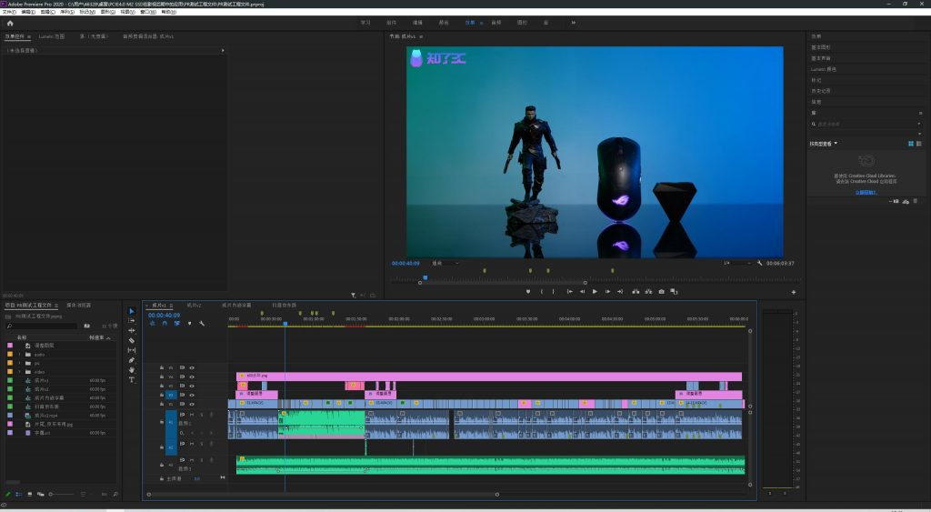Image resolution: width=931 pixels, height=512 pixels.
Task: Switch to the Lumetri Scopes tab
Action: [52, 36]
